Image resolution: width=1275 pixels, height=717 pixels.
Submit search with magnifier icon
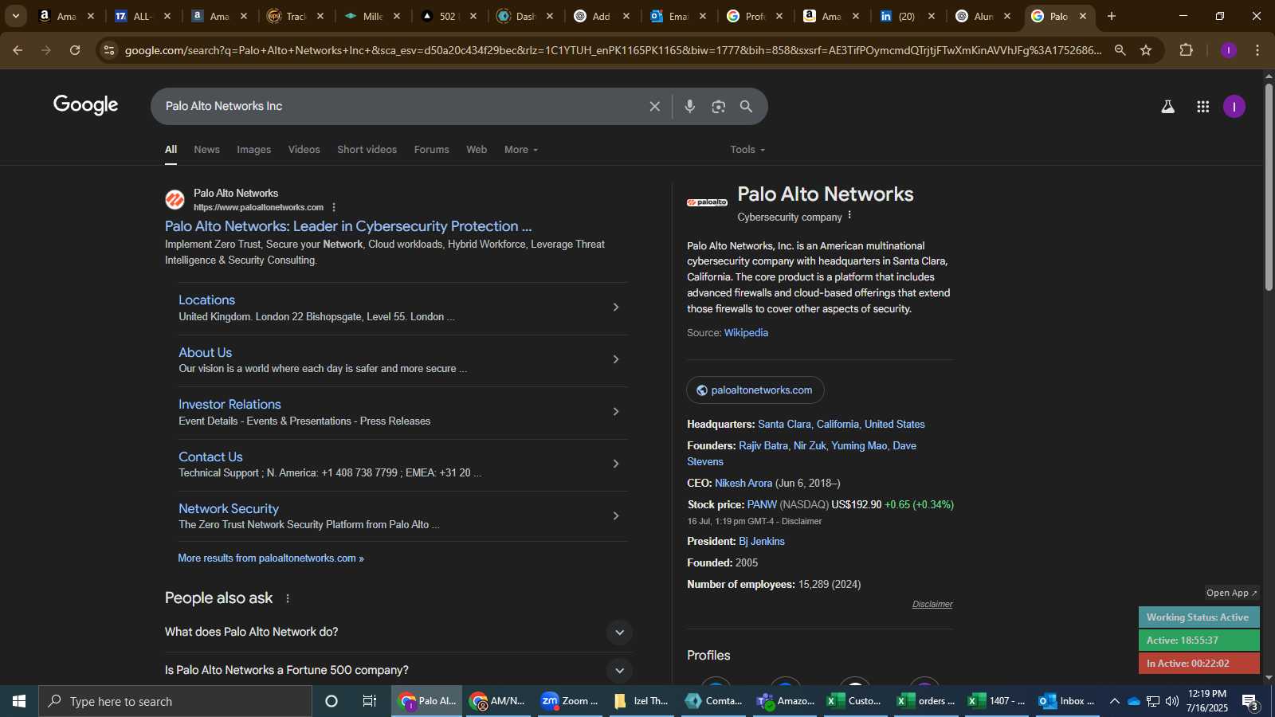(746, 106)
